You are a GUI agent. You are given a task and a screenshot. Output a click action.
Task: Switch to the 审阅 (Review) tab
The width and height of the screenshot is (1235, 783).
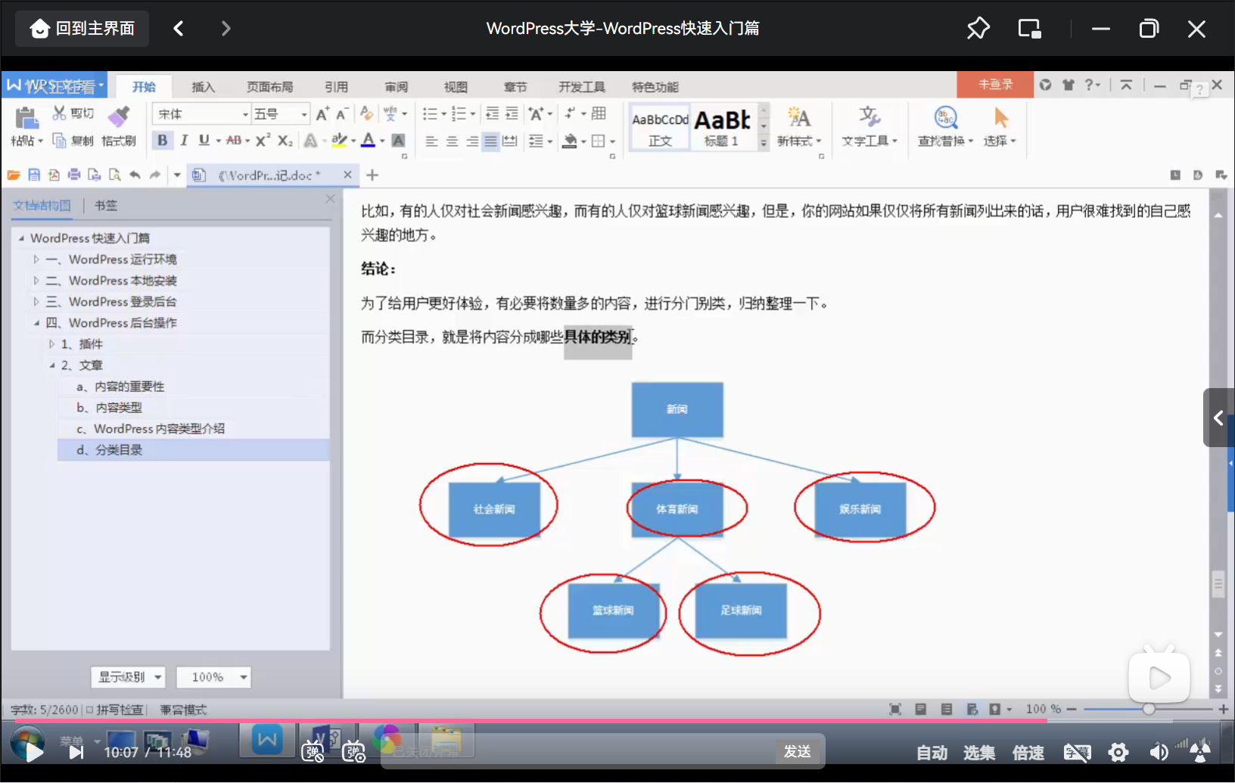pyautogui.click(x=397, y=87)
